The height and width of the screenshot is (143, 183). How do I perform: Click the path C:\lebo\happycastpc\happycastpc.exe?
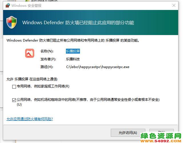(x=98, y=67)
